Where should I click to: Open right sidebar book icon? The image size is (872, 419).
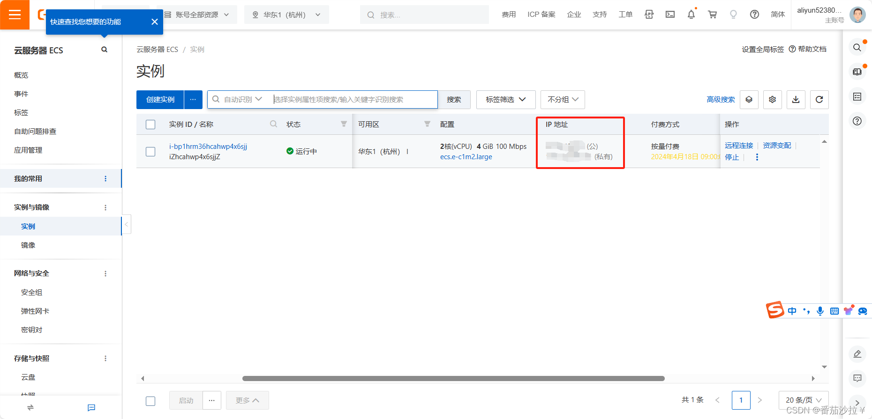click(857, 72)
